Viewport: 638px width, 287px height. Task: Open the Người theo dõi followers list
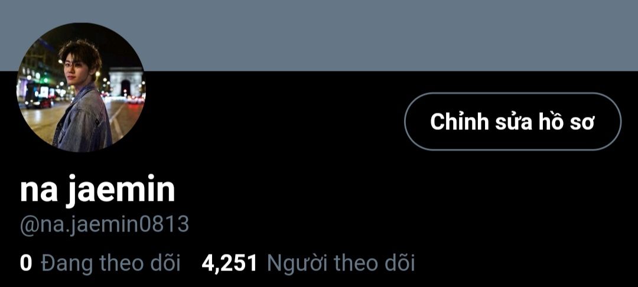click(x=308, y=263)
